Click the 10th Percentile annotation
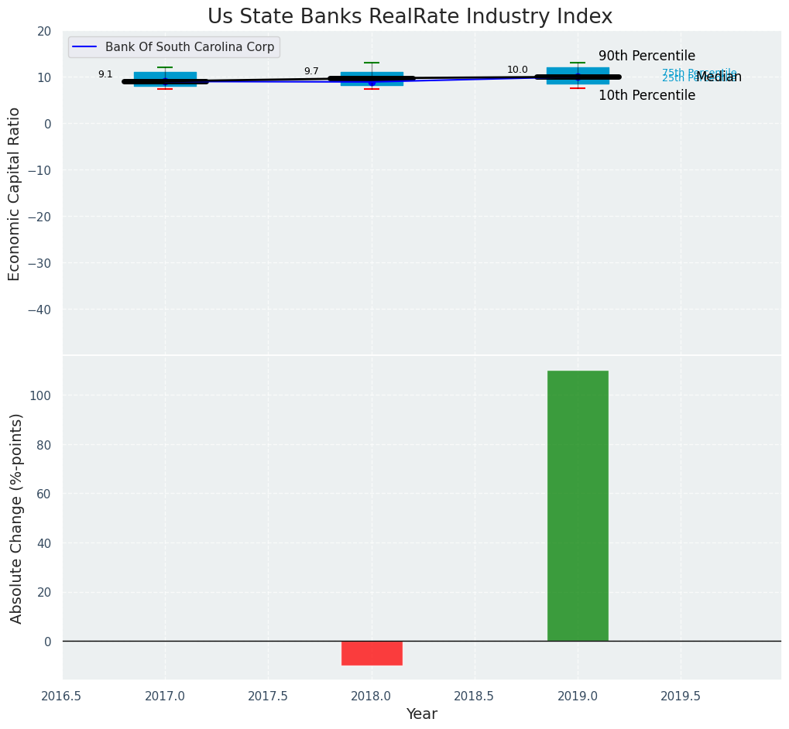Viewport: 789px width, 729px height. (x=647, y=95)
